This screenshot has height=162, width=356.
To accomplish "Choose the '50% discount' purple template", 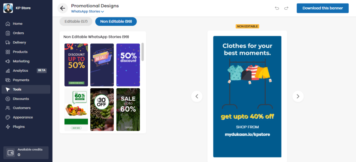I will point(128,65).
